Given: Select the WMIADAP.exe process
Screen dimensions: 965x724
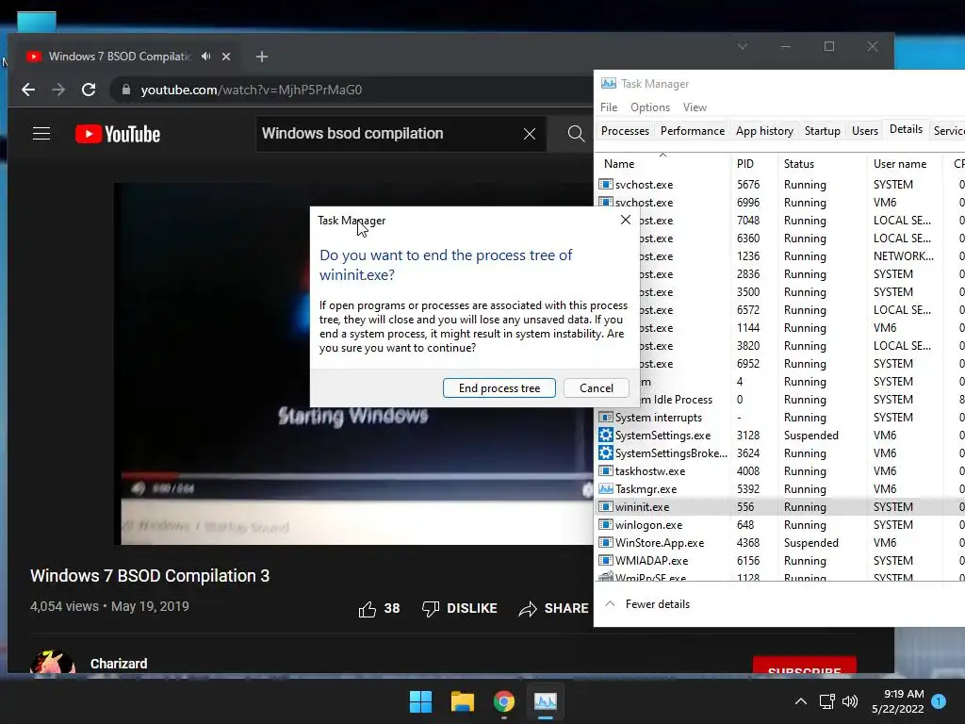Looking at the screenshot, I should point(780,560).
